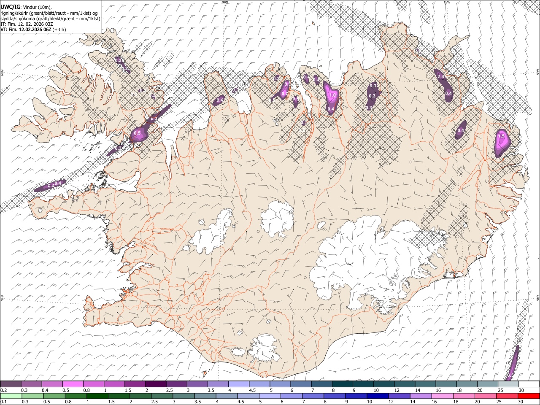
Task: Click the "0.1" label in the green legend row
Action: [3, 402]
